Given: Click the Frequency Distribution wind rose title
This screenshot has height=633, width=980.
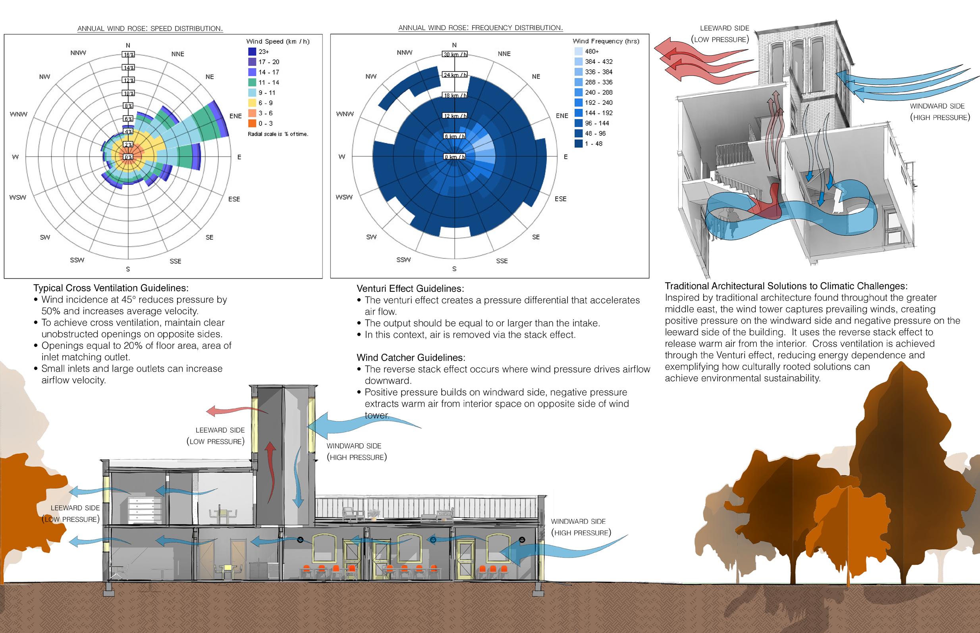Looking at the screenshot, I should (x=480, y=28).
